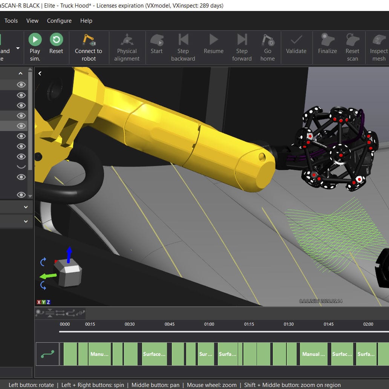The height and width of the screenshot is (389, 389).
Task: Collapse the left panel list with the up chevron
Action: tap(21, 73)
